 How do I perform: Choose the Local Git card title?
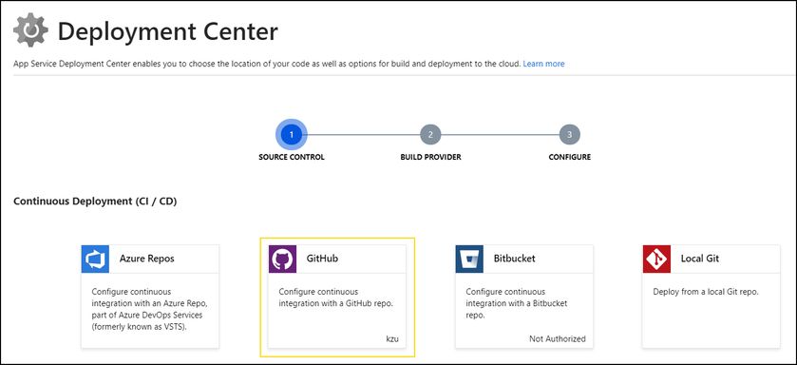(700, 259)
